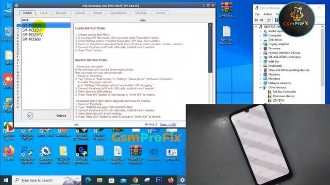Switch to the Backup tab
Viewport: 330px width, 185px height.
[61, 13]
